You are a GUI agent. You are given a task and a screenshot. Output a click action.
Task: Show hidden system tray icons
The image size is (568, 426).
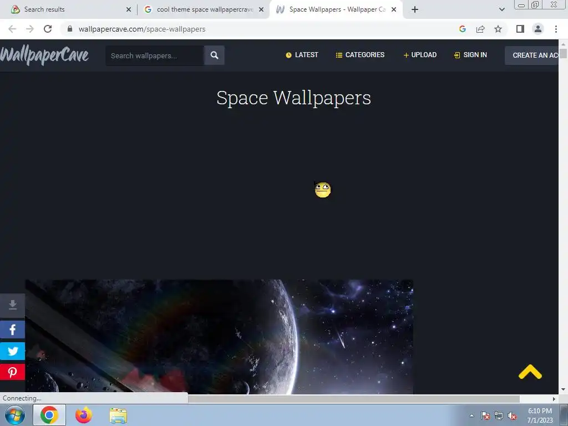coord(471,415)
